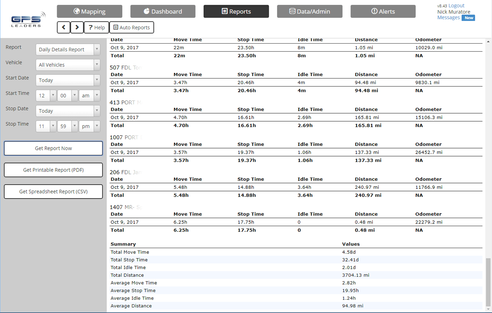Click the 240.97 mi distance in the Oct 9 row
This screenshot has width=492, height=313.
(367, 187)
